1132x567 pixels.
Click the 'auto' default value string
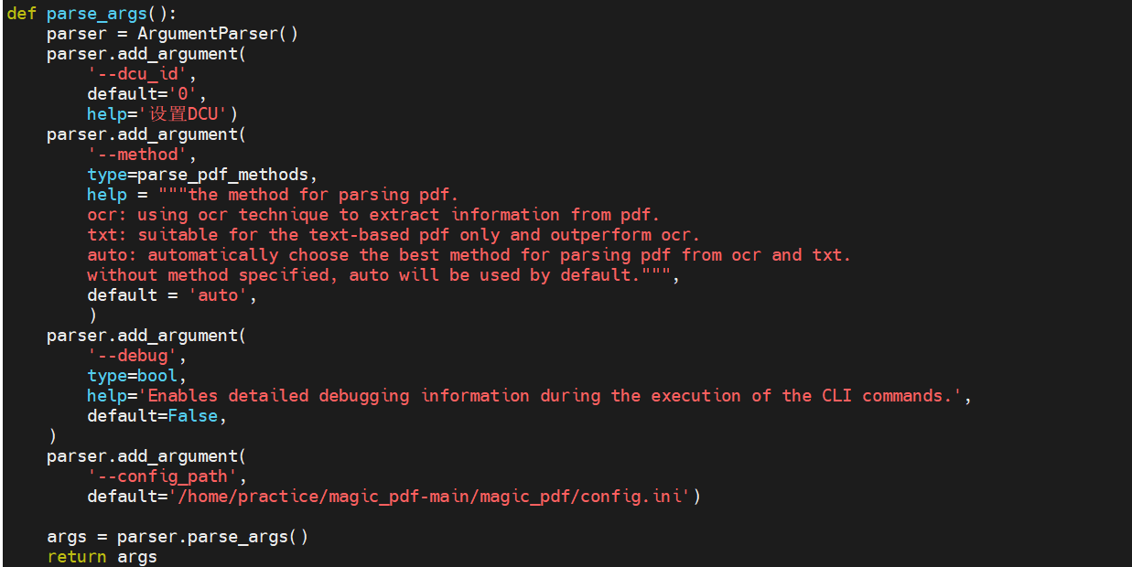[x=218, y=295]
